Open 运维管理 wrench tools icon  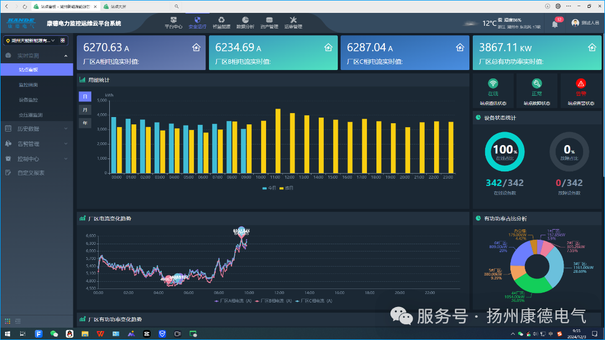coord(293,20)
